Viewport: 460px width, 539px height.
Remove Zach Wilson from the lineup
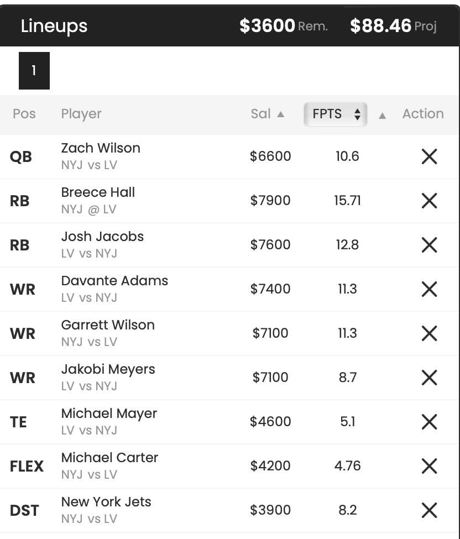pyautogui.click(x=429, y=156)
